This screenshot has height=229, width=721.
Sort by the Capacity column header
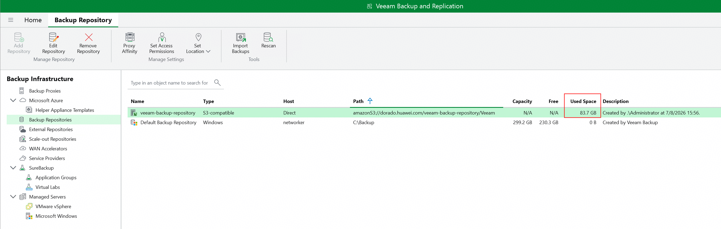point(522,101)
